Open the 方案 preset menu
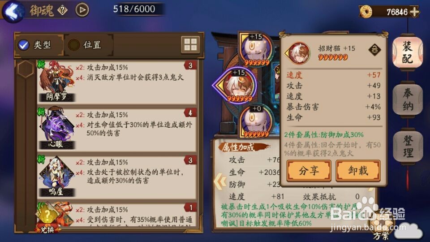Viewport: 430px width, 242px height. coord(381,228)
